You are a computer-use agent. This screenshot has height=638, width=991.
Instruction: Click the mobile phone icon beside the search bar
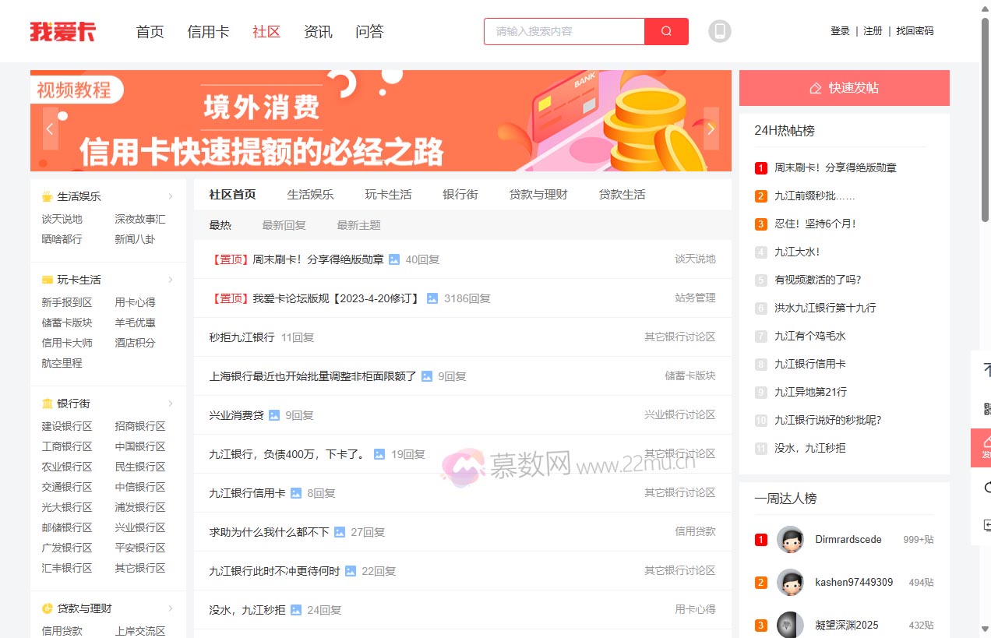719,31
